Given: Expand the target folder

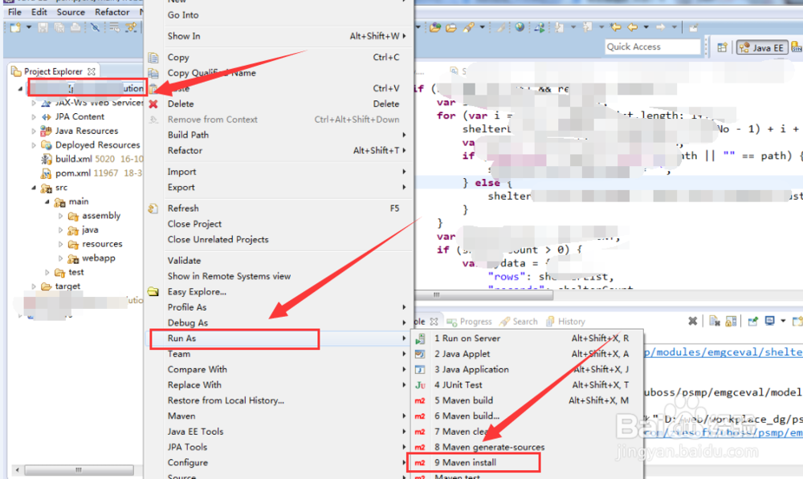Looking at the screenshot, I should pos(34,286).
